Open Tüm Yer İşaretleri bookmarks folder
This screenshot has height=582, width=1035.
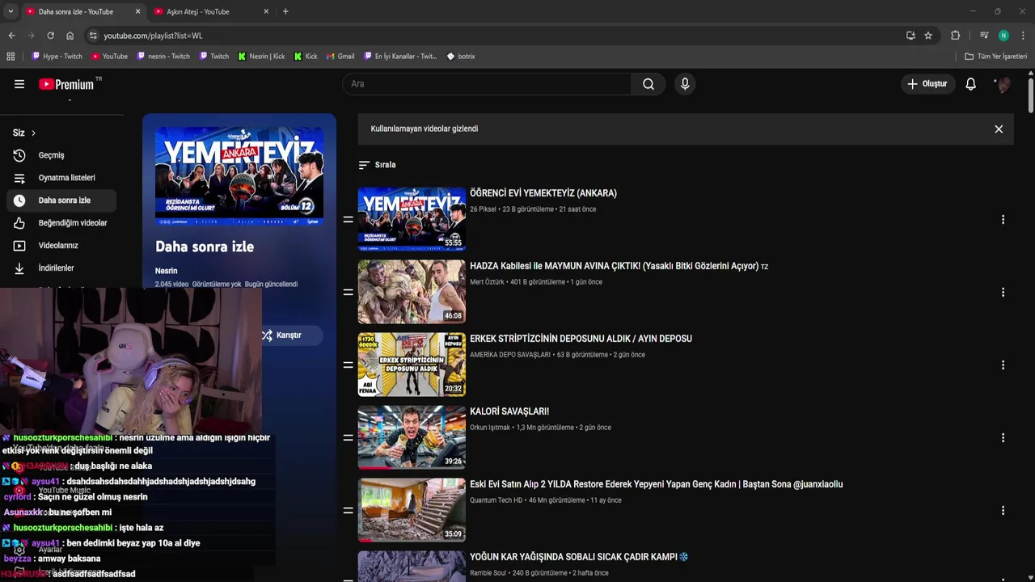[995, 57]
